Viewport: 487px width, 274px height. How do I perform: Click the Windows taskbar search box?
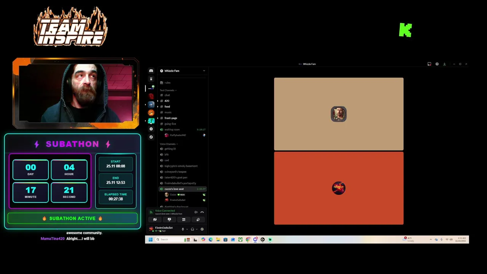pos(173,239)
